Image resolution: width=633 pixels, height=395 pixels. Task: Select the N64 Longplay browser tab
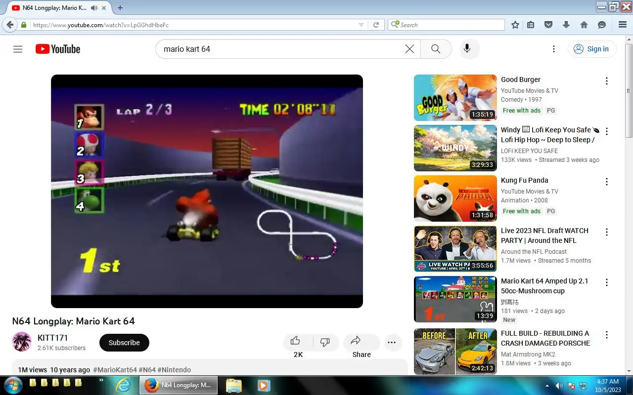click(55, 8)
